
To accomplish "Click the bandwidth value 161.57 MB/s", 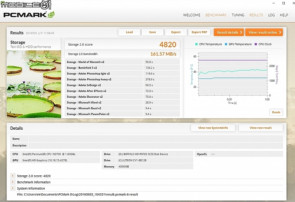I will (x=163, y=54).
